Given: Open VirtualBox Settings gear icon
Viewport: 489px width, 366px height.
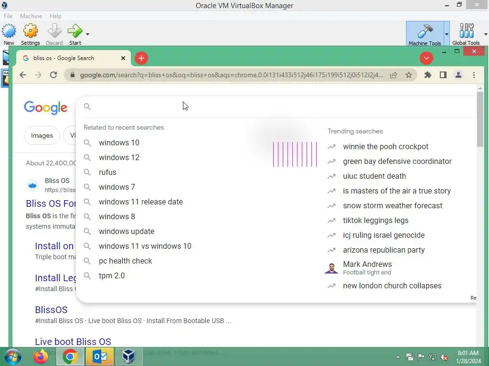Looking at the screenshot, I should 30,31.
